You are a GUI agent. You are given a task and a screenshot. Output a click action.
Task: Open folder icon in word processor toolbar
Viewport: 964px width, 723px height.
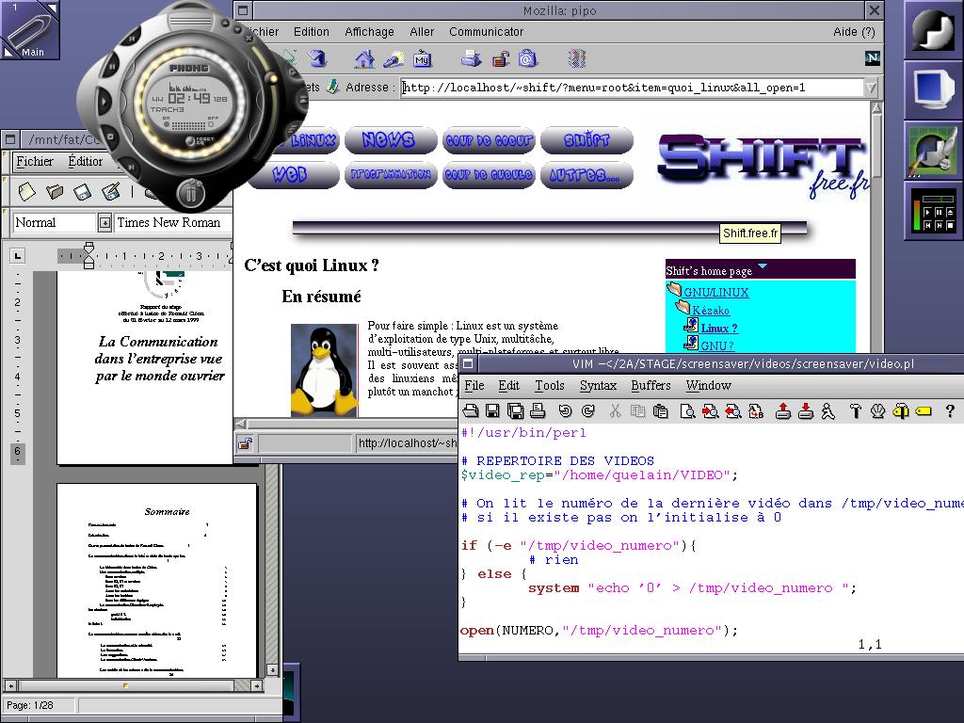click(x=55, y=192)
